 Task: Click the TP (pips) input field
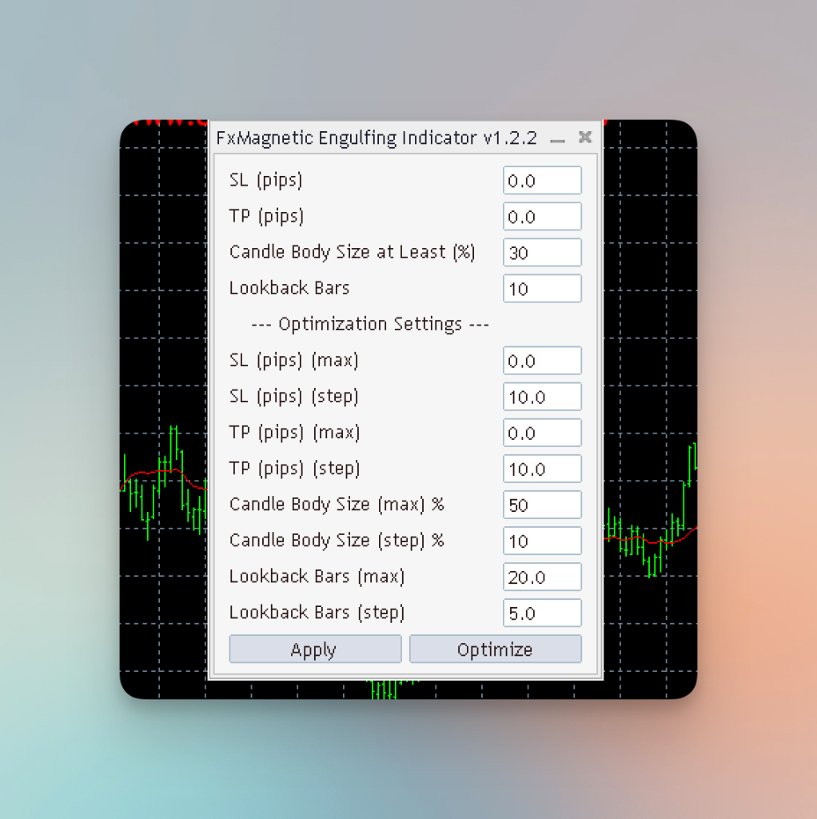point(542,216)
